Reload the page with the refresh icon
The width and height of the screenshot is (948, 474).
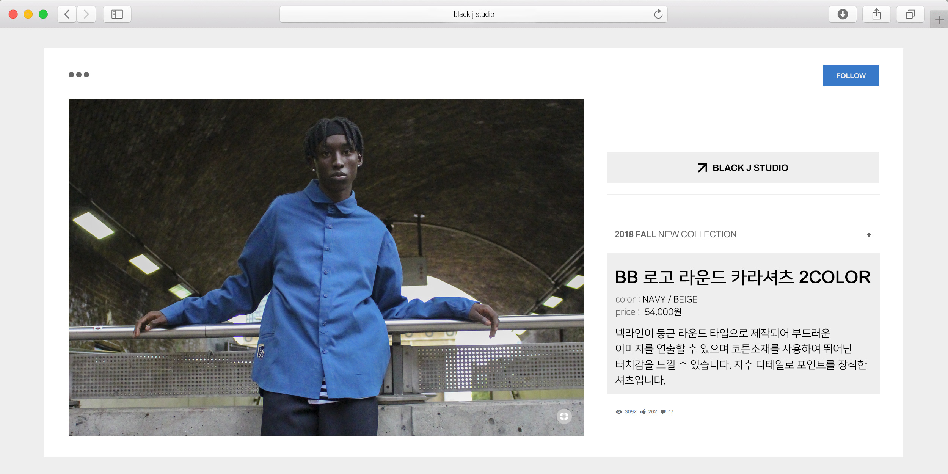coord(658,14)
